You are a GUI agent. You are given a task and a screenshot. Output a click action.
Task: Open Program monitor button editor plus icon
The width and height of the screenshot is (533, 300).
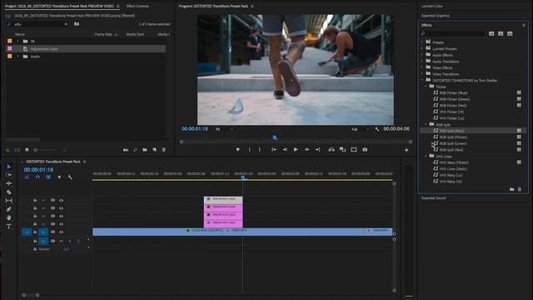pyautogui.click(x=406, y=150)
